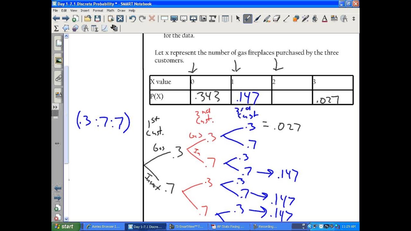Insert equation with the Sigma icon

[x=56, y=28]
